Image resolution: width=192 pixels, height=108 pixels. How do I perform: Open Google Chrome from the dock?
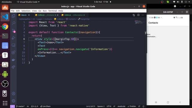[5, 26]
